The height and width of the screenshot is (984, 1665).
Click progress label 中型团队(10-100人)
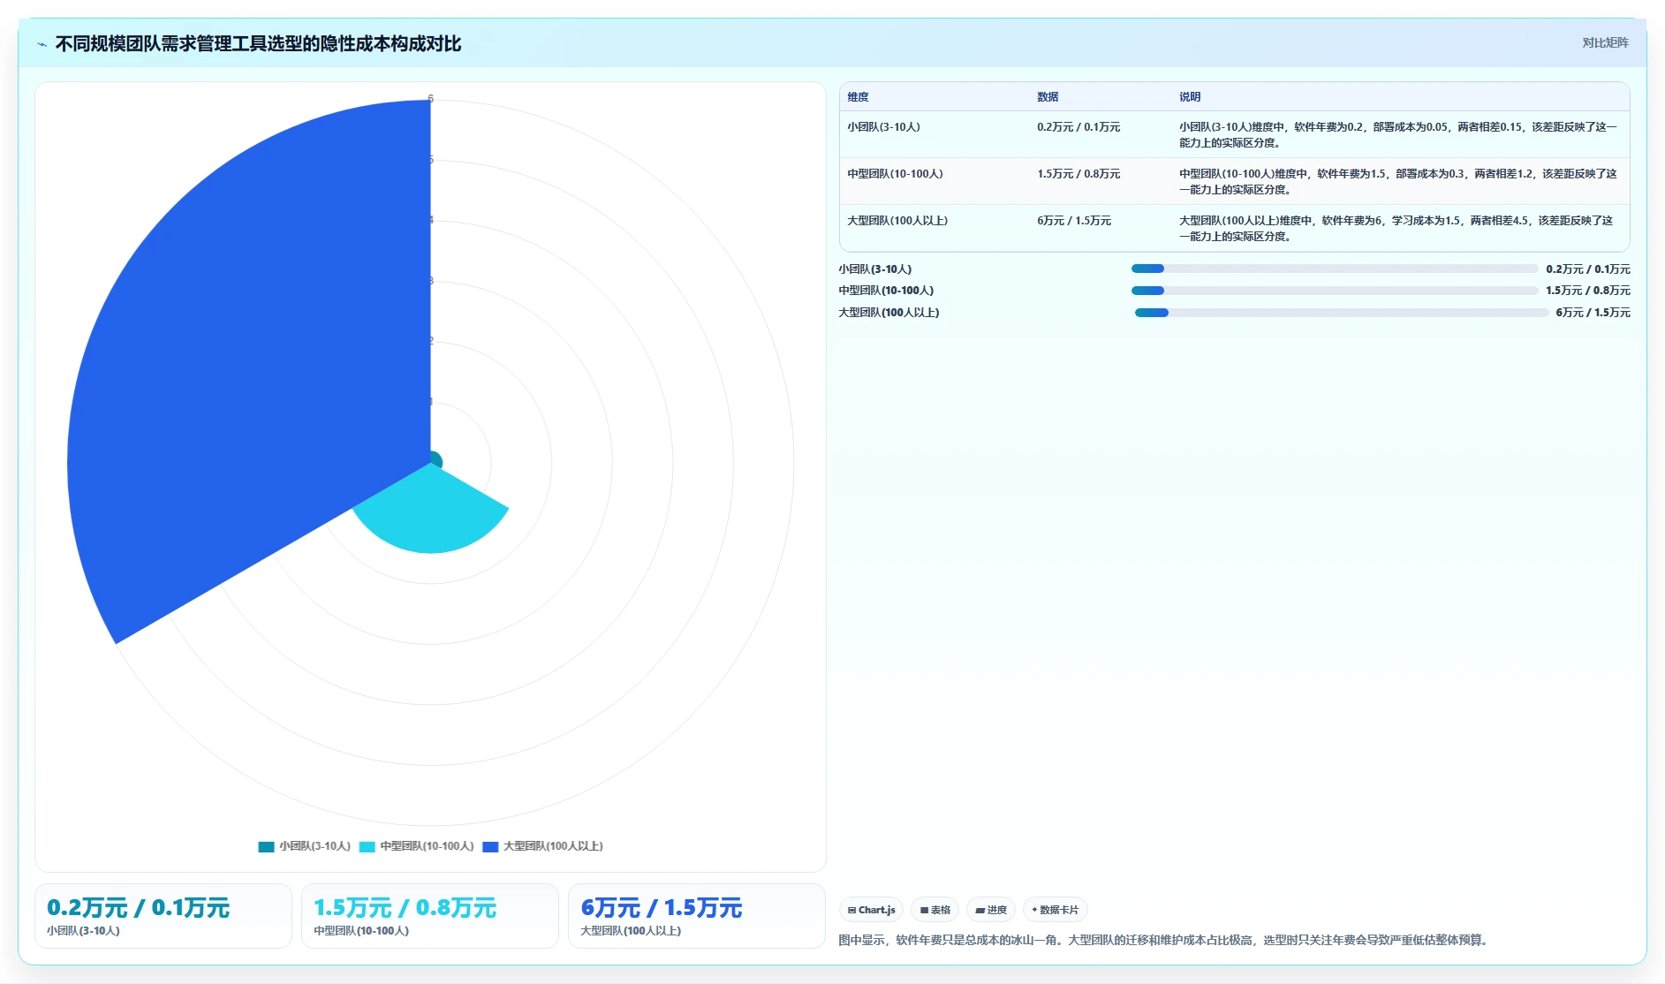pos(886,291)
